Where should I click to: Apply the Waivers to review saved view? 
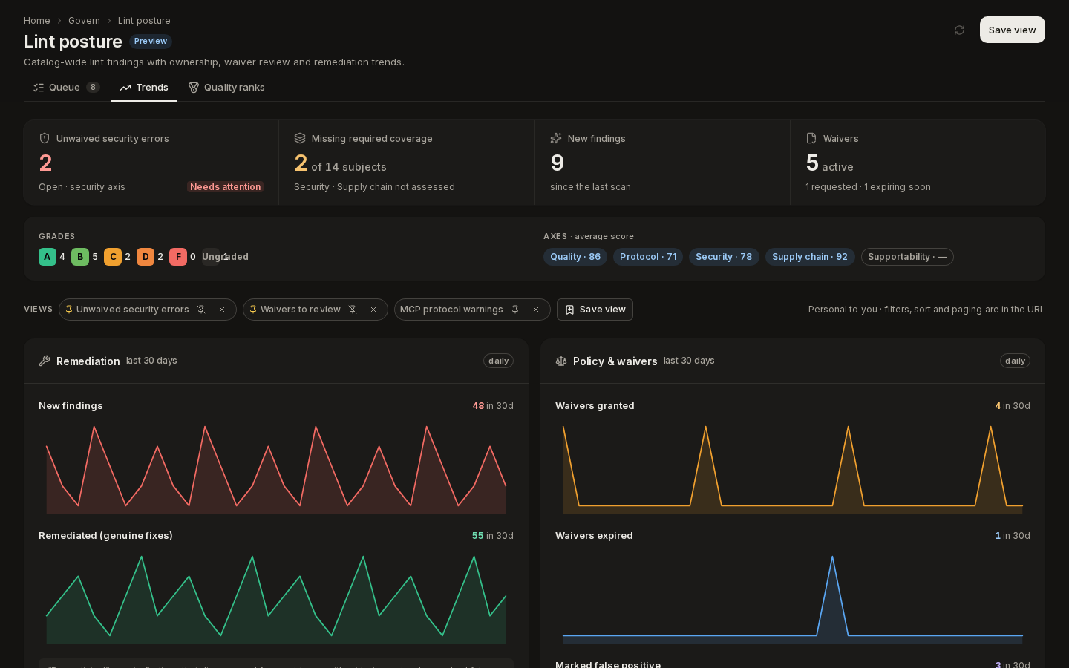point(301,310)
